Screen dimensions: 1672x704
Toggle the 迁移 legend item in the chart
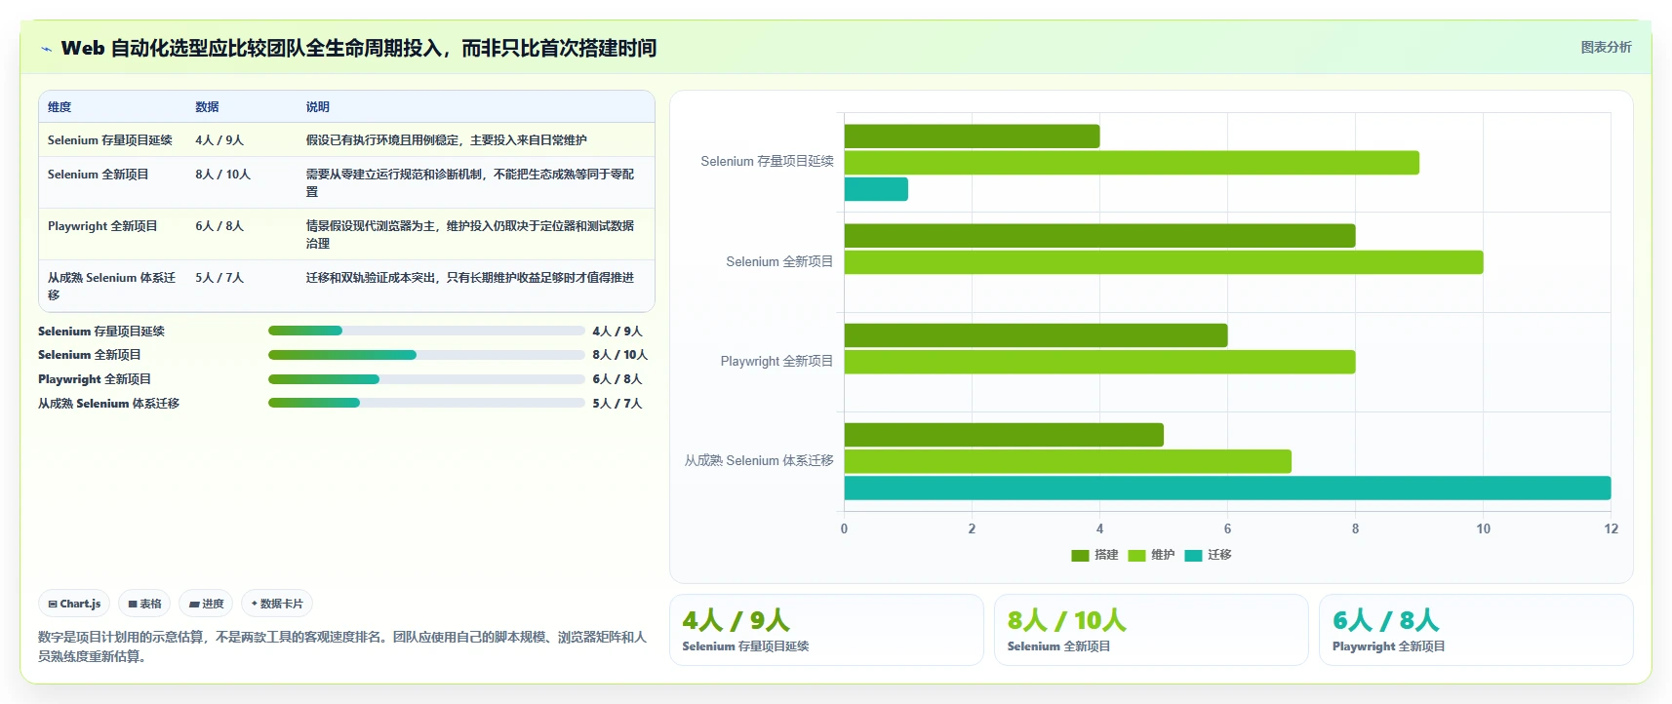[x=1208, y=555]
